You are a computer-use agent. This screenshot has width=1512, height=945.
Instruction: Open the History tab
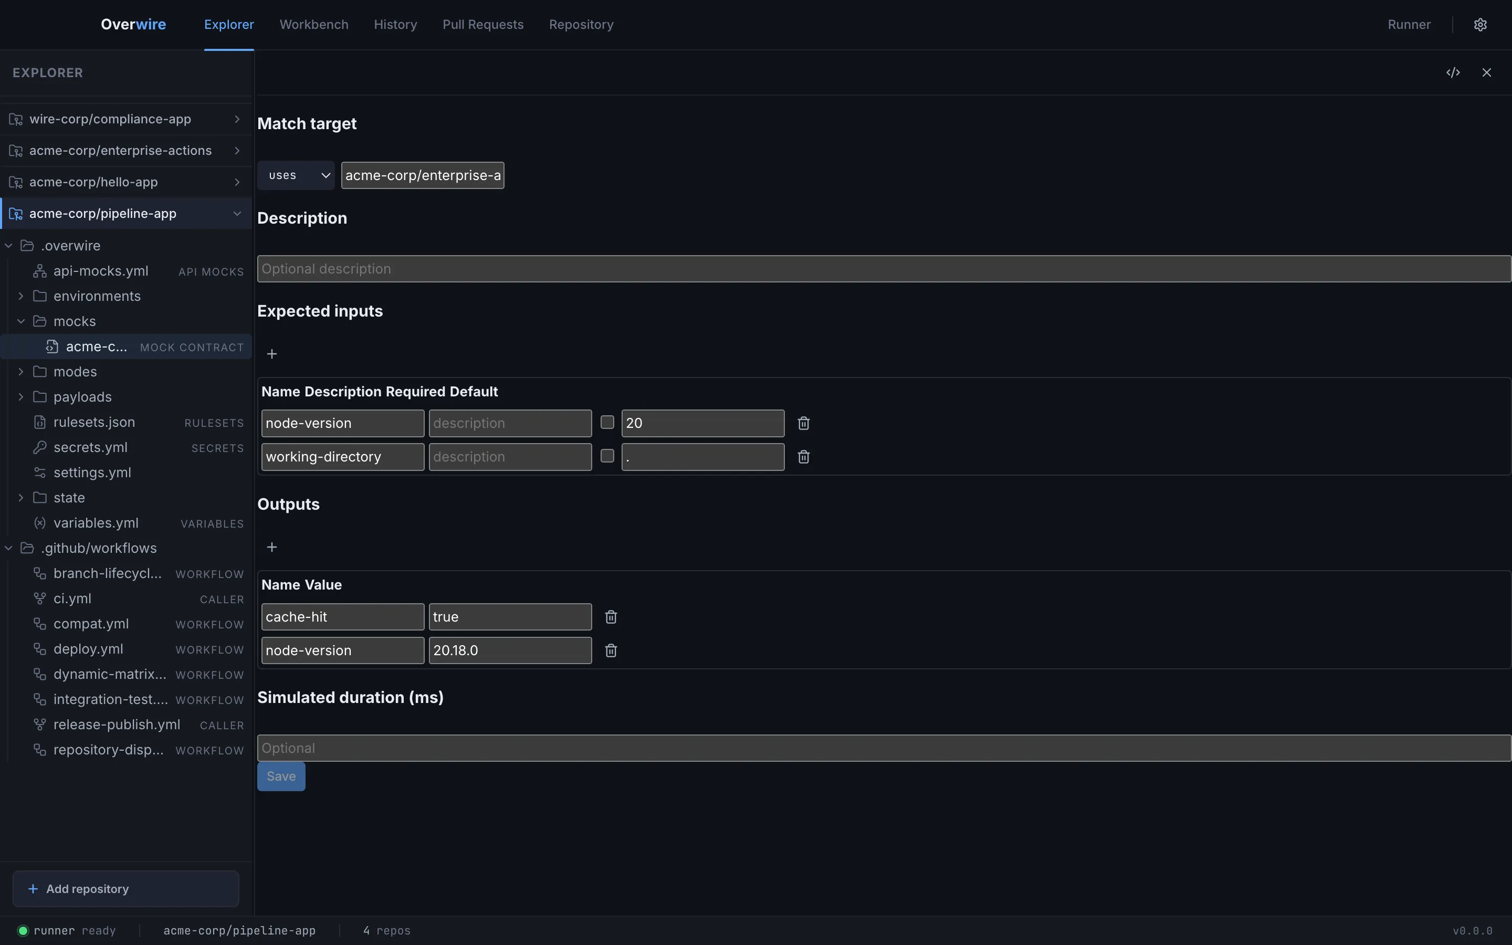pyautogui.click(x=395, y=24)
